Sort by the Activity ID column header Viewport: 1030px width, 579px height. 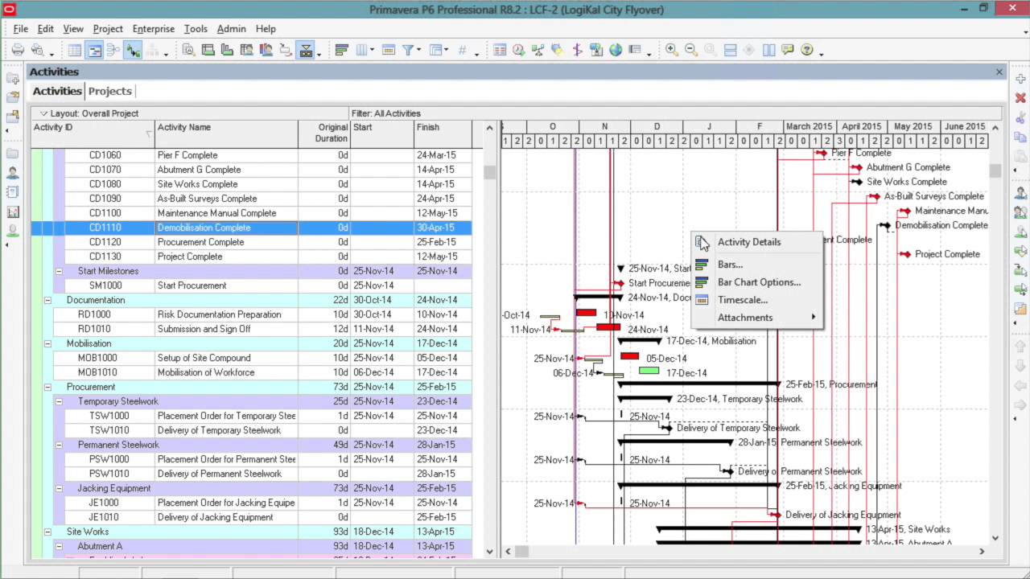click(93, 133)
